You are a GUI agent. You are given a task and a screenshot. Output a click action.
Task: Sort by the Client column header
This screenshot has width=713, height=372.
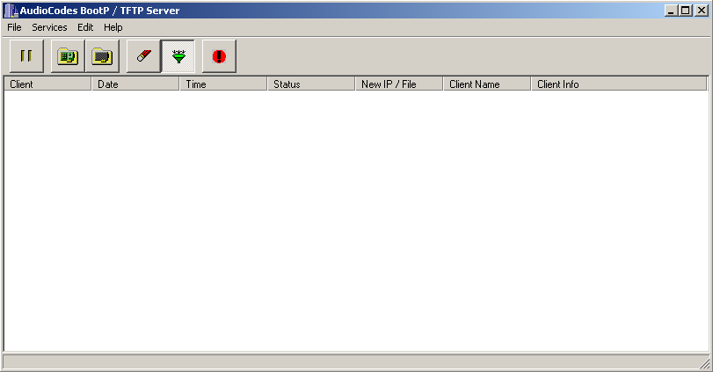point(47,84)
